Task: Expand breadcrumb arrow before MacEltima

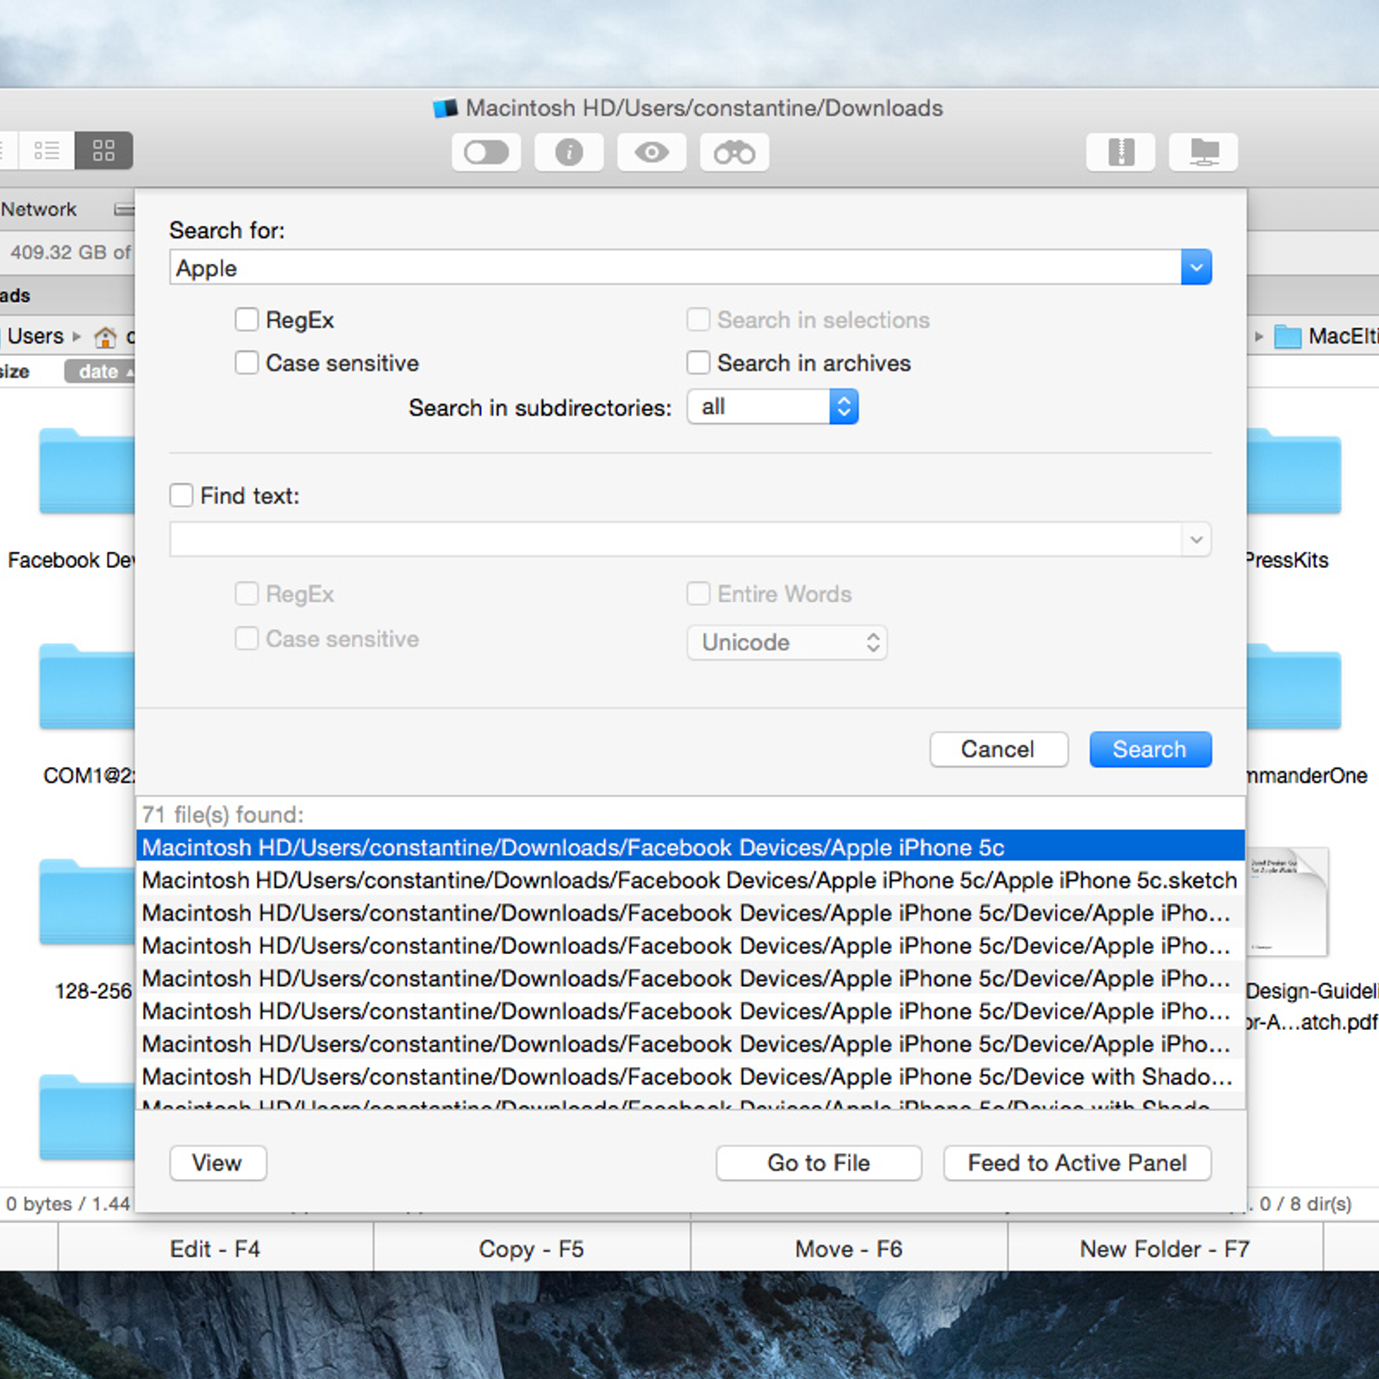Action: click(1258, 337)
